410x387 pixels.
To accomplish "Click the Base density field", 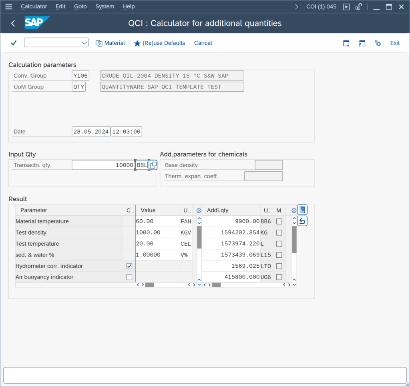I will [x=269, y=165].
